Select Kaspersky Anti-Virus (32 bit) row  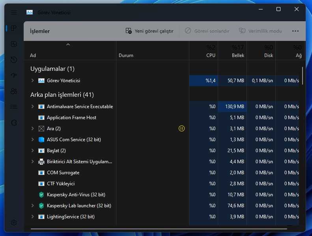(162, 195)
